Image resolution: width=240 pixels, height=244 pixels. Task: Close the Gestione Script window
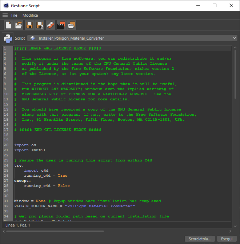click(x=231, y=5)
